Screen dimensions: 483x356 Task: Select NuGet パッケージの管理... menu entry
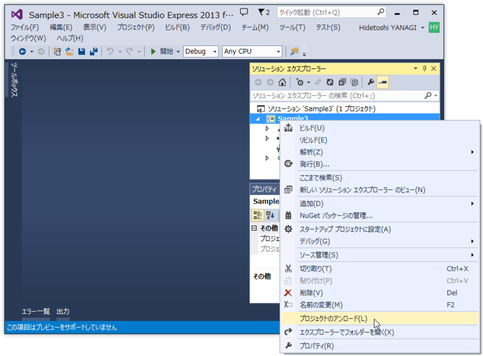[380, 215]
